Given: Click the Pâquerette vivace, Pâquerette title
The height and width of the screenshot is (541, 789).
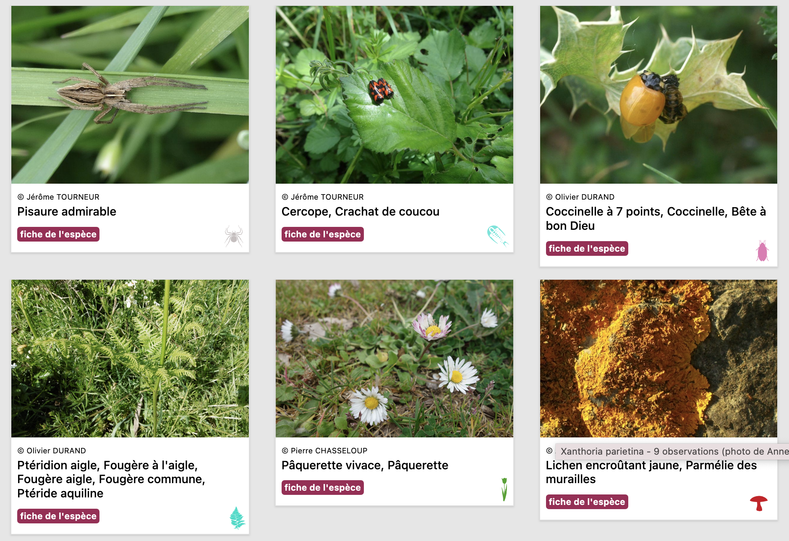Looking at the screenshot, I should click(365, 465).
